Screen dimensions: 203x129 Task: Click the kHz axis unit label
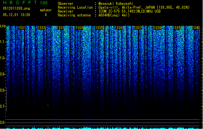[x=3, y=26]
